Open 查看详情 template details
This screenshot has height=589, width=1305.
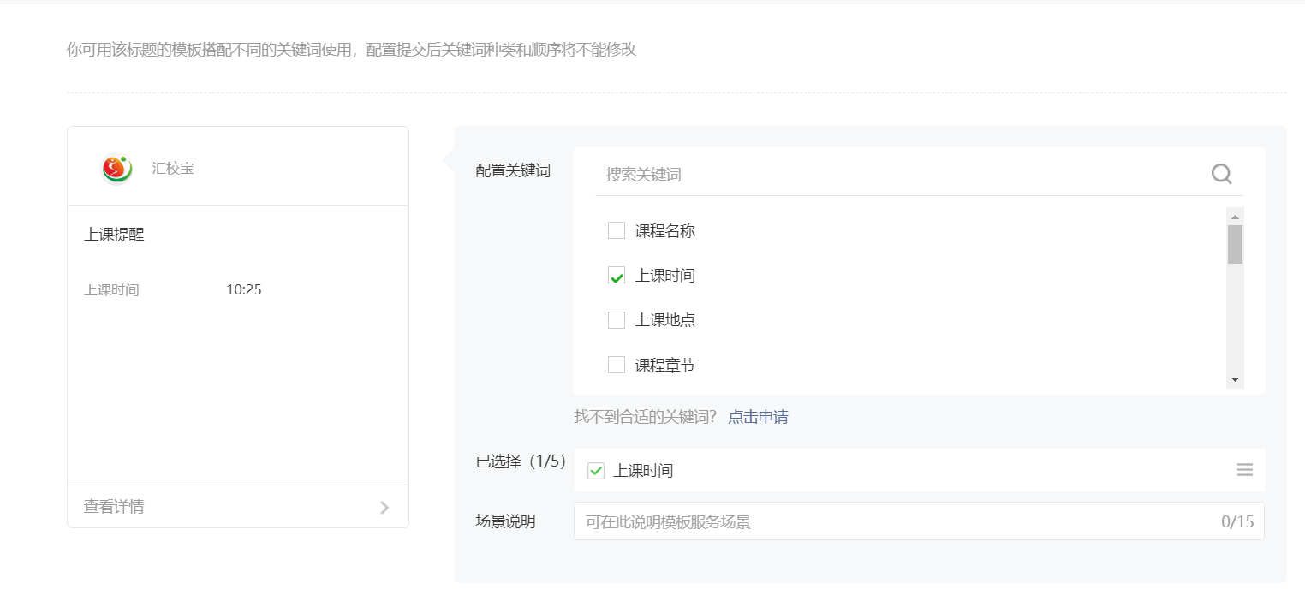click(x=114, y=507)
